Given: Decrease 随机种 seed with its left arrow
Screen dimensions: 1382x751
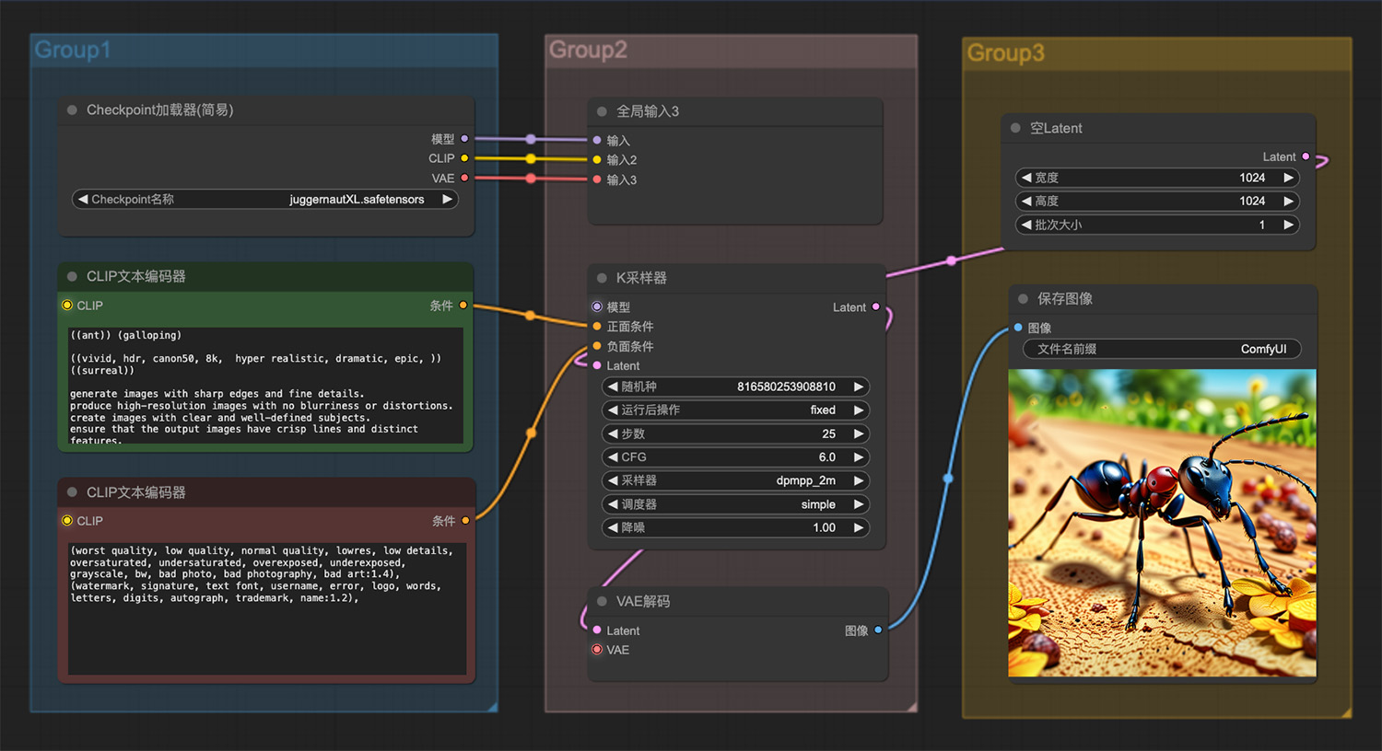Looking at the screenshot, I should point(613,387).
